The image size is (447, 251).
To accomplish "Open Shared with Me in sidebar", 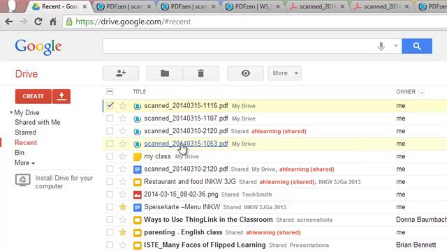I will coord(37,123).
